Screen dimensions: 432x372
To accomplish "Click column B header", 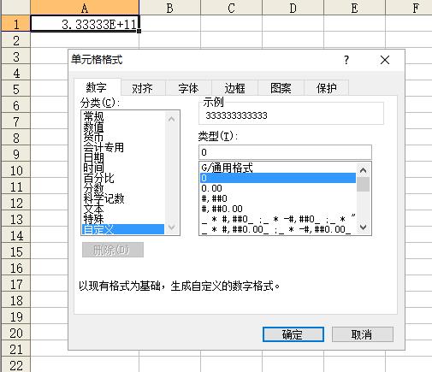I will pyautogui.click(x=169, y=8).
